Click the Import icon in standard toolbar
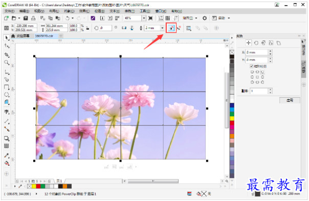309x201 pixels. coord(102,18)
